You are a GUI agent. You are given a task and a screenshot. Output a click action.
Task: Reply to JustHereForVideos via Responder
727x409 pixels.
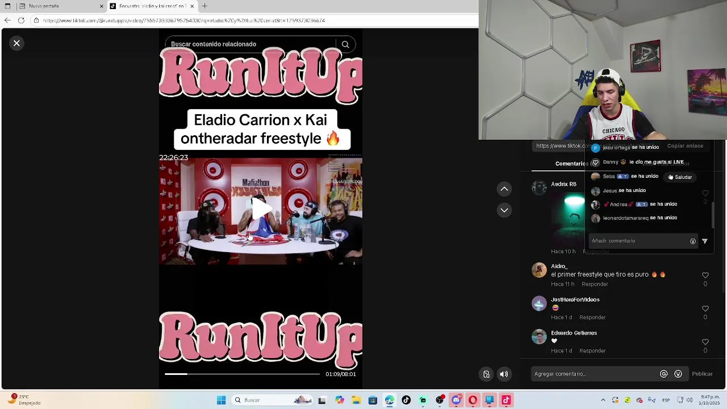[592, 318]
